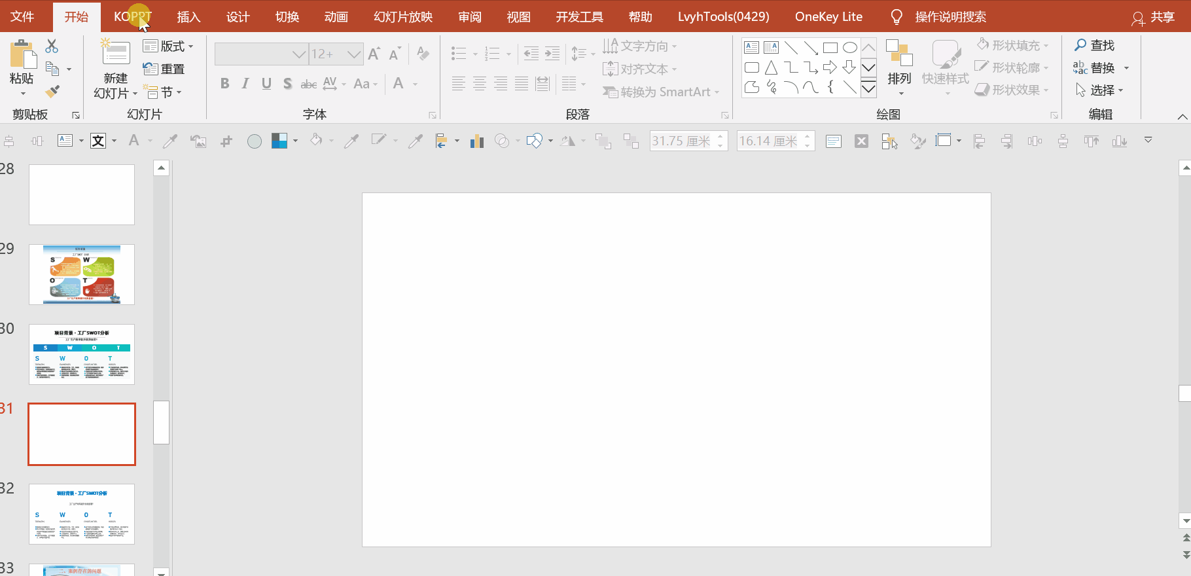1191x576 pixels.
Task: Click the 查找 find button
Action: click(x=1094, y=46)
